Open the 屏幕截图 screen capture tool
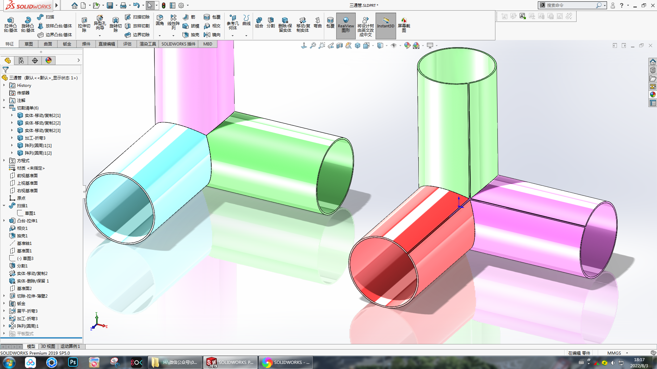This screenshot has width=657, height=369. [x=404, y=25]
